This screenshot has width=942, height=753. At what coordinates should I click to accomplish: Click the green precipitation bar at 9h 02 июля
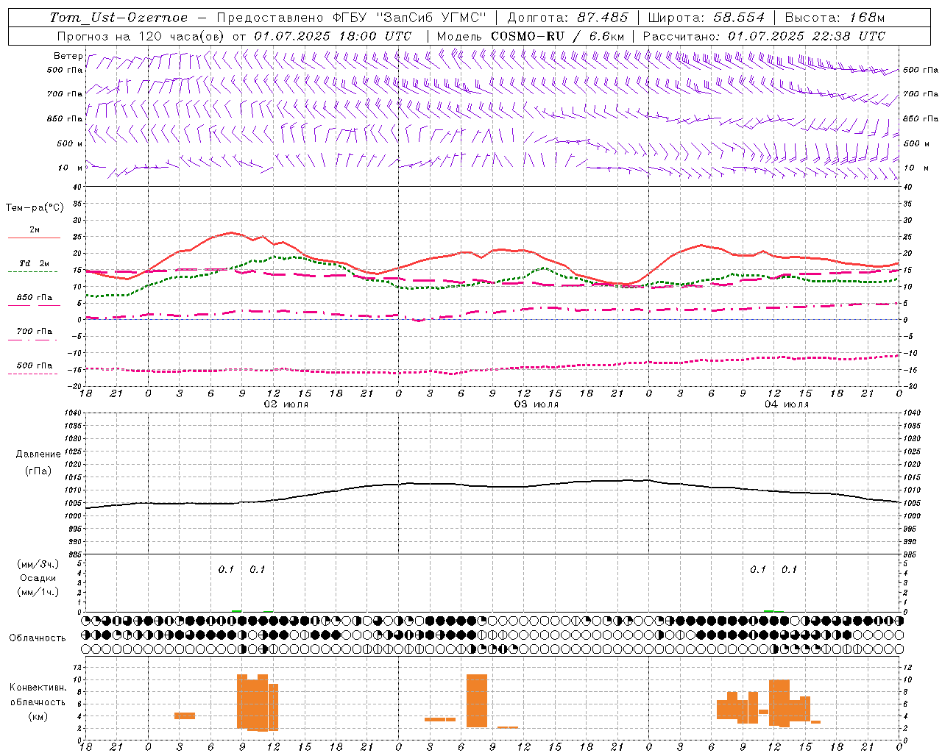pyautogui.click(x=236, y=610)
